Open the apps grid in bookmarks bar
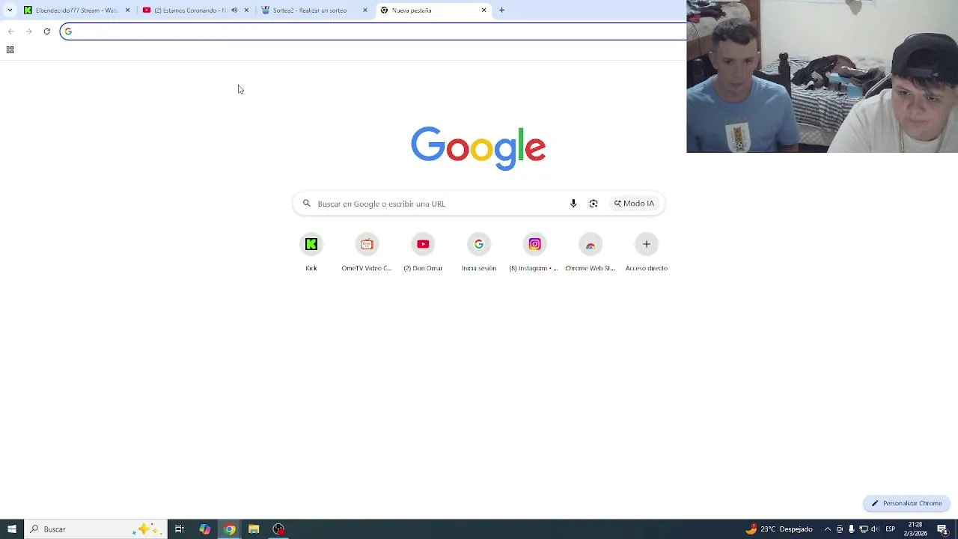The width and height of the screenshot is (958, 539). [x=10, y=50]
